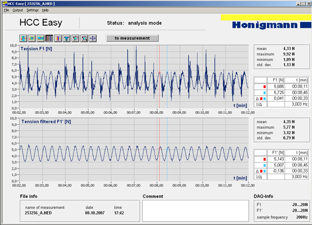
Task: Click the blue square marker in F1' cursor table
Action: (x=264, y=165)
